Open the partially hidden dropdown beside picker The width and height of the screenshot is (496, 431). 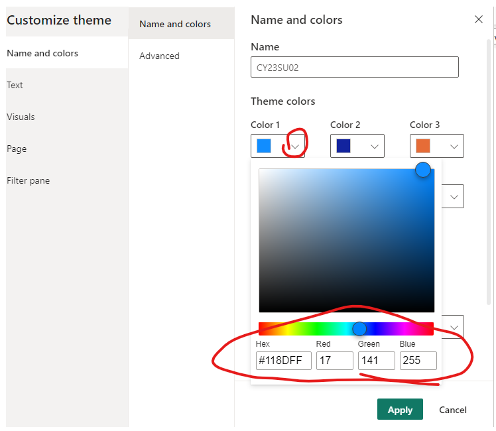click(x=453, y=197)
